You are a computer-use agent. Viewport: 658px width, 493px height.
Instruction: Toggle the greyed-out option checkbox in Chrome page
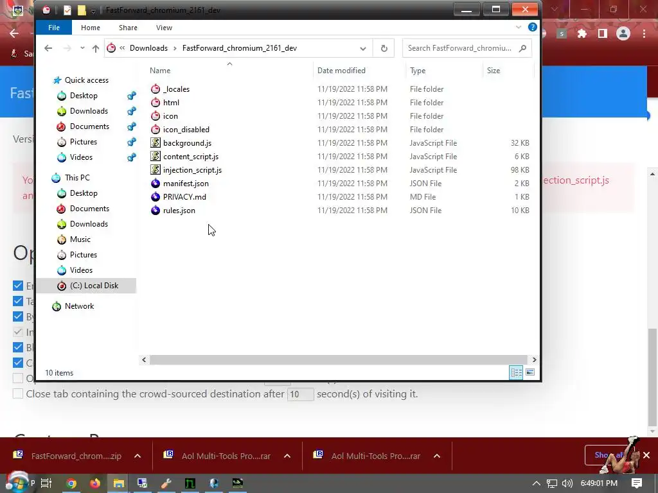(17, 332)
